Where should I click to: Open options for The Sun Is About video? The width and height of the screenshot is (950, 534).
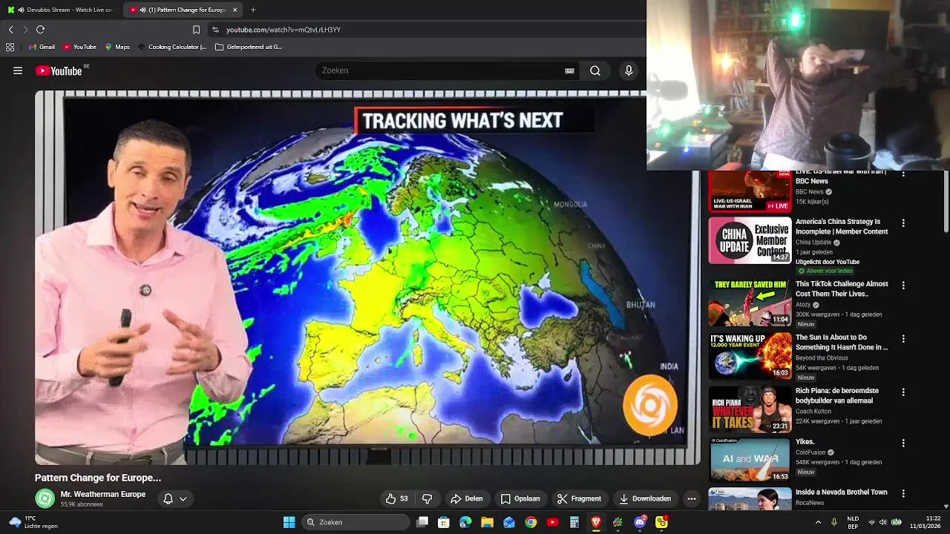(x=903, y=338)
